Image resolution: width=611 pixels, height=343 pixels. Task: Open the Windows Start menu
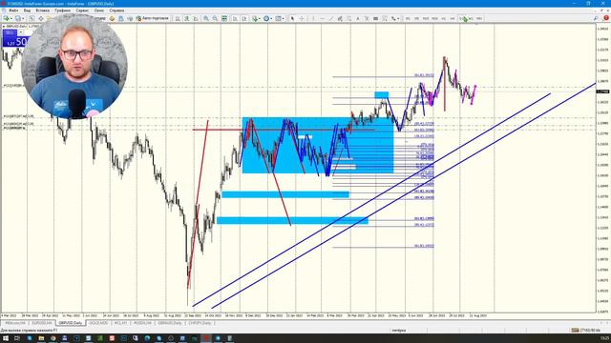[6, 338]
